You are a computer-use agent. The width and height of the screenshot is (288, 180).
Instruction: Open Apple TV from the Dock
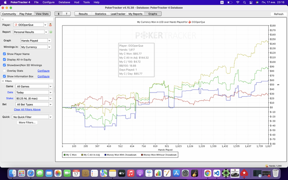122,173
